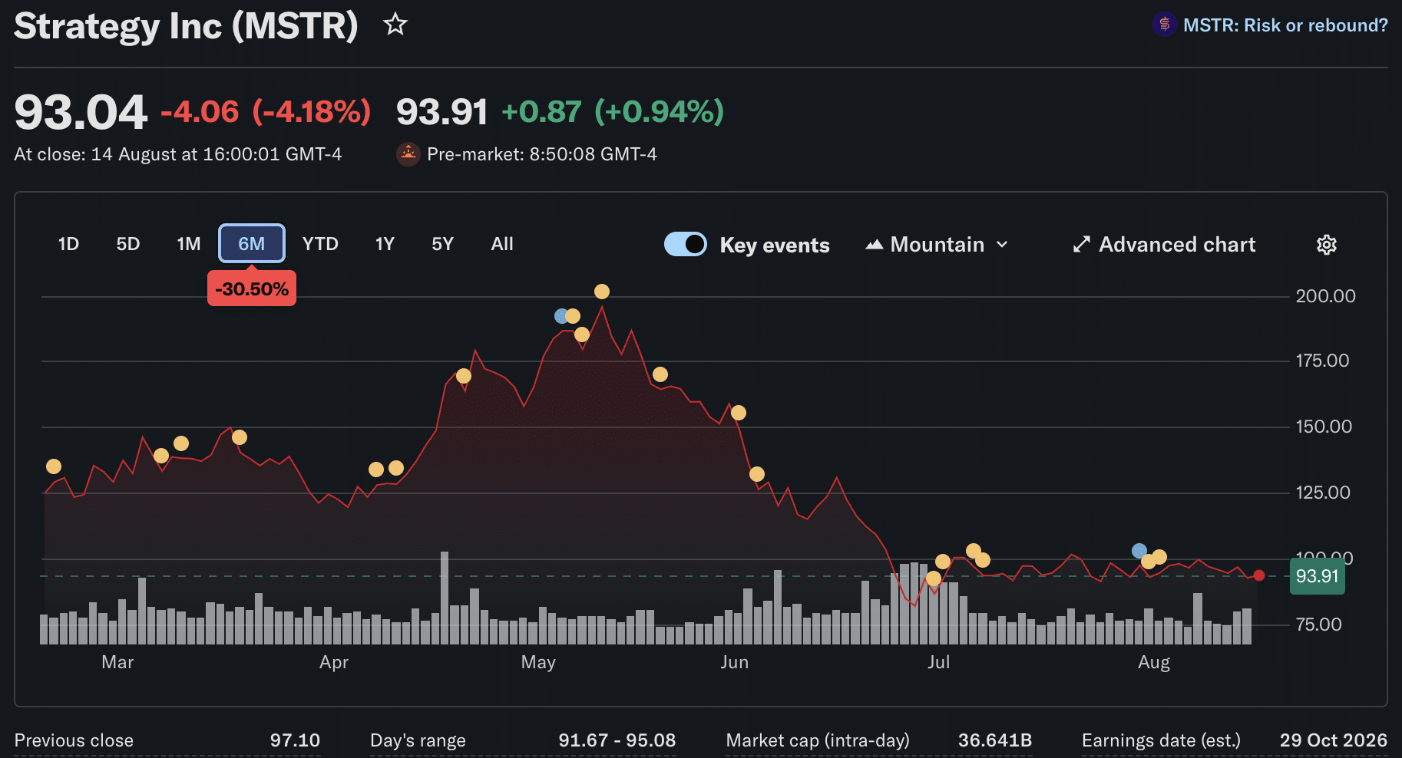Click the blue key event marker near August
The width and height of the screenshot is (1402, 758).
[x=1139, y=551]
